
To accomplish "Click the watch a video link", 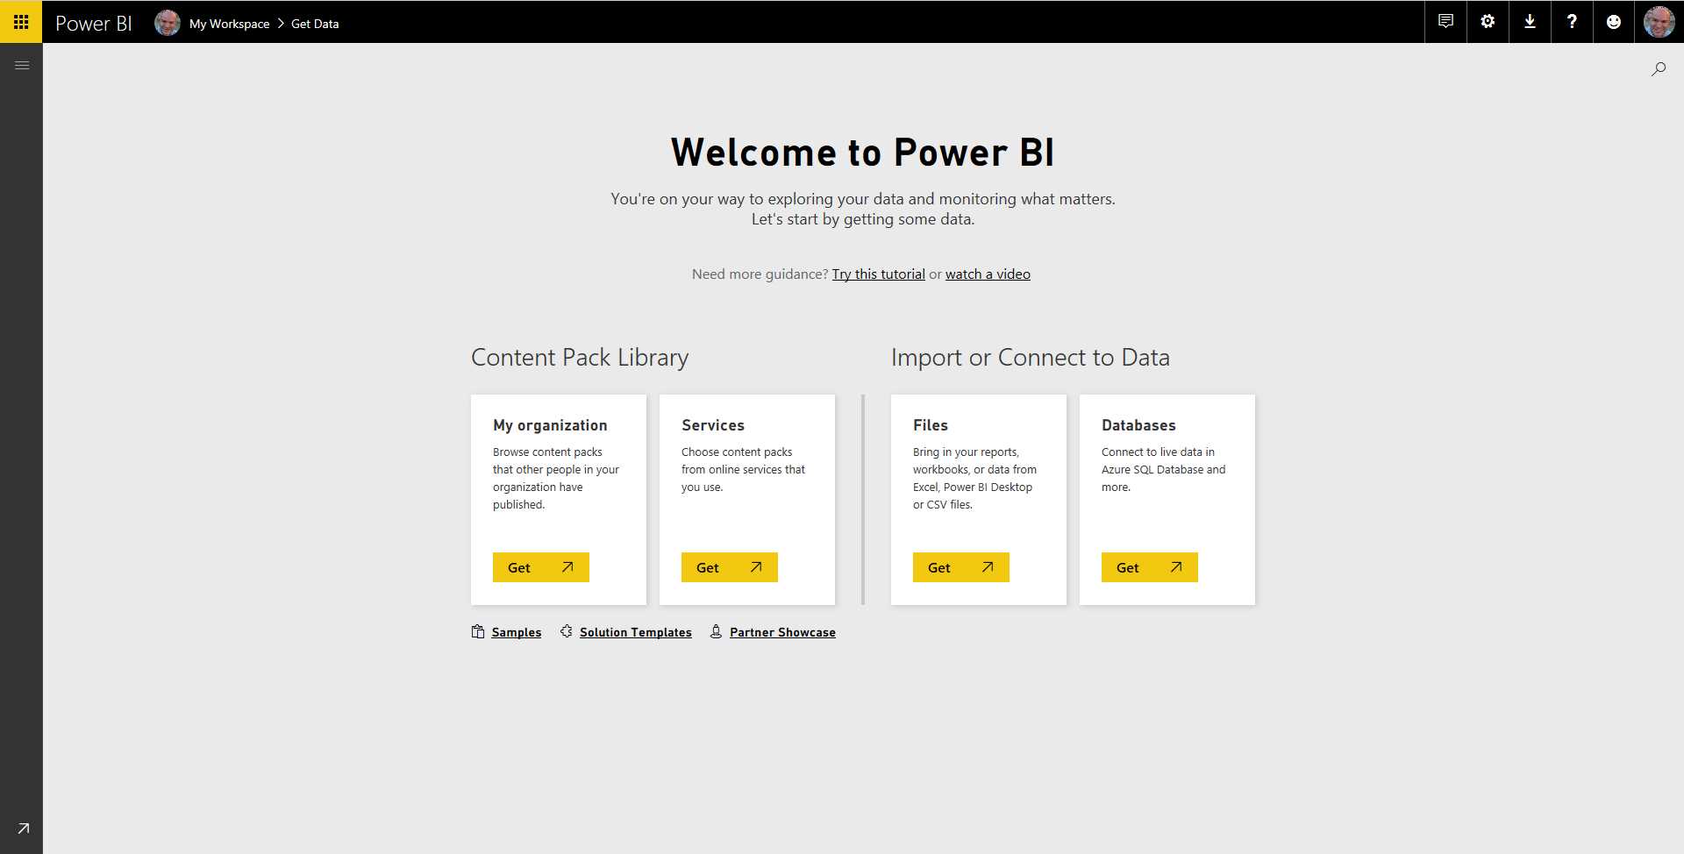I will 988,274.
